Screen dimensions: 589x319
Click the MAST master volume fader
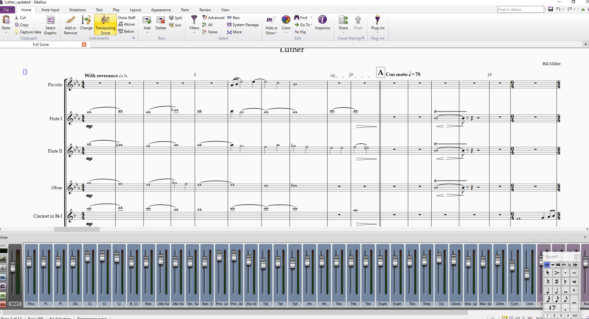(x=13, y=267)
